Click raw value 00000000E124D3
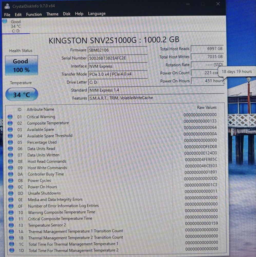 pos(201,153)
